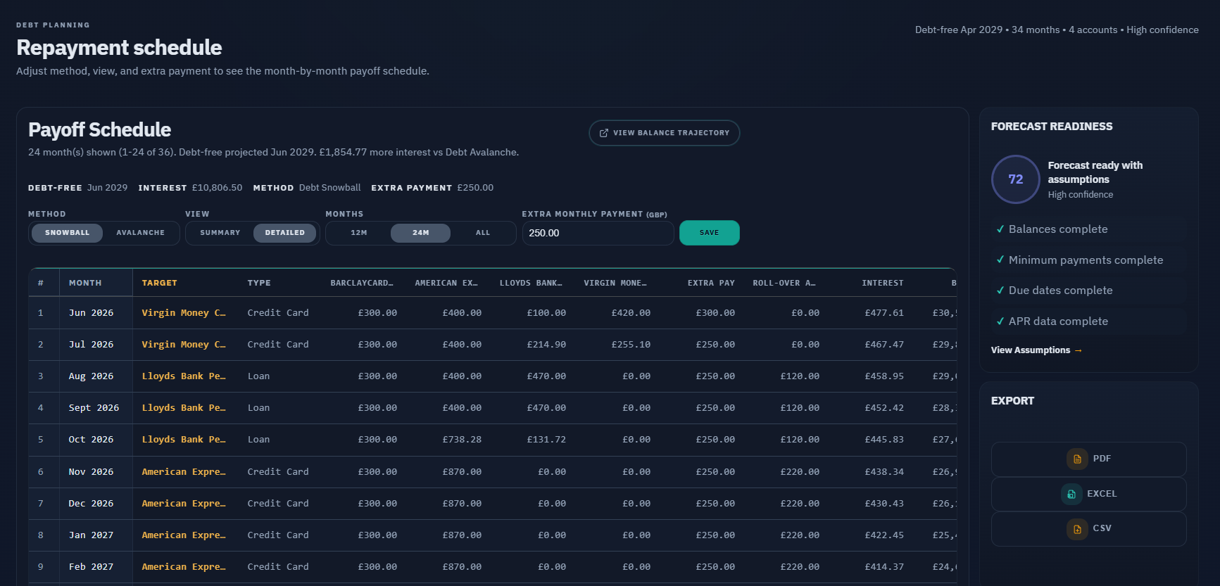1220x586 pixels.
Task: Click Virgin Money payment £255.10
Action: click(631, 345)
